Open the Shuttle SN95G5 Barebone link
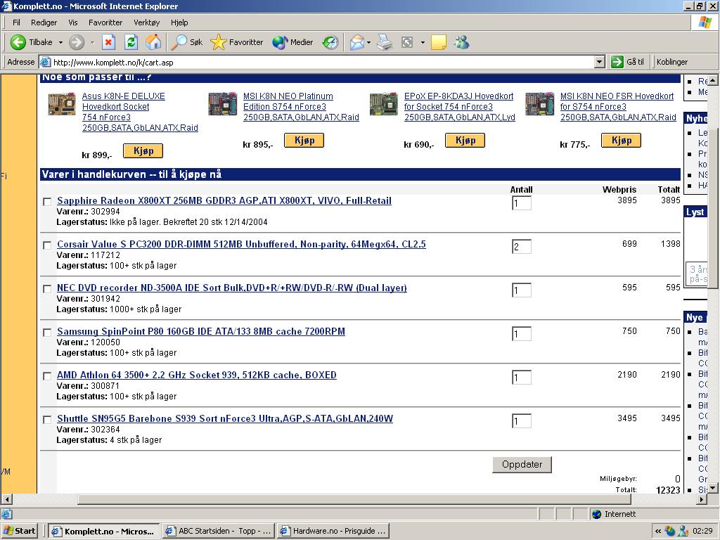 225,419
